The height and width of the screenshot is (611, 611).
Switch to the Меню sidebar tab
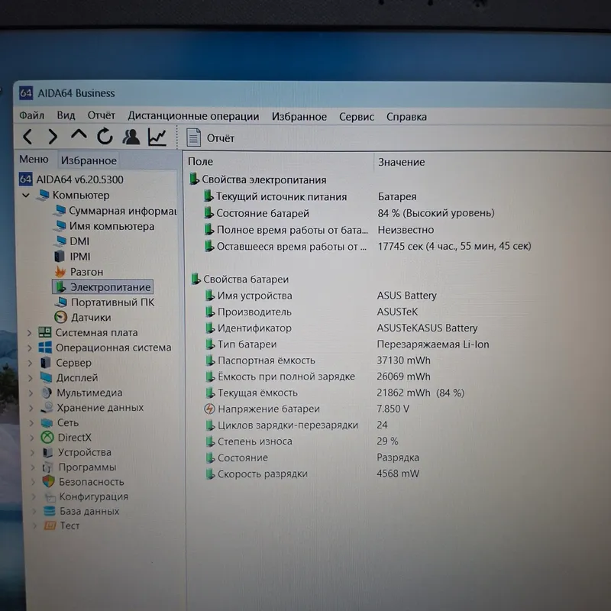click(x=34, y=159)
